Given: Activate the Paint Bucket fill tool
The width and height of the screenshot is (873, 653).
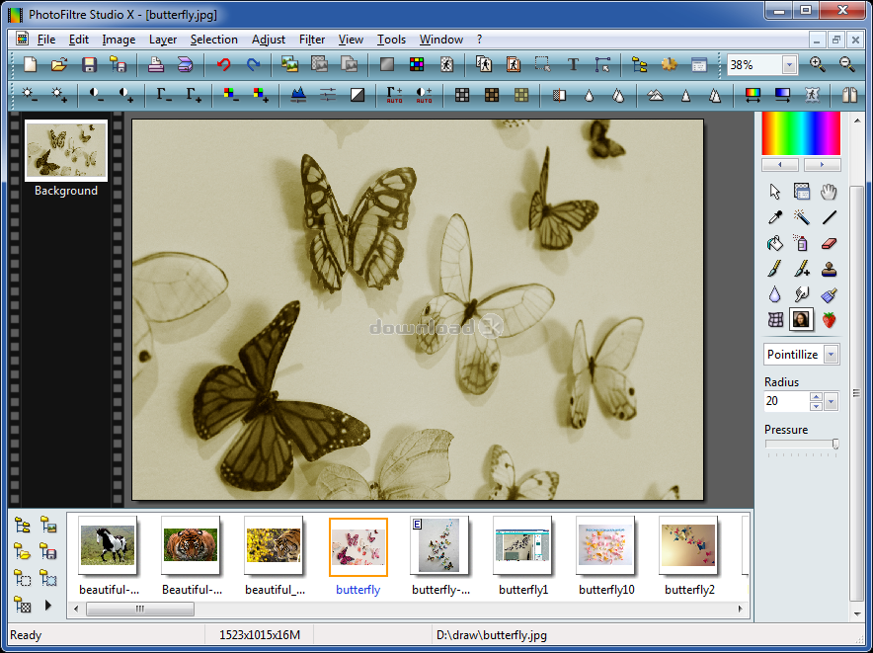Looking at the screenshot, I should pos(774,242).
